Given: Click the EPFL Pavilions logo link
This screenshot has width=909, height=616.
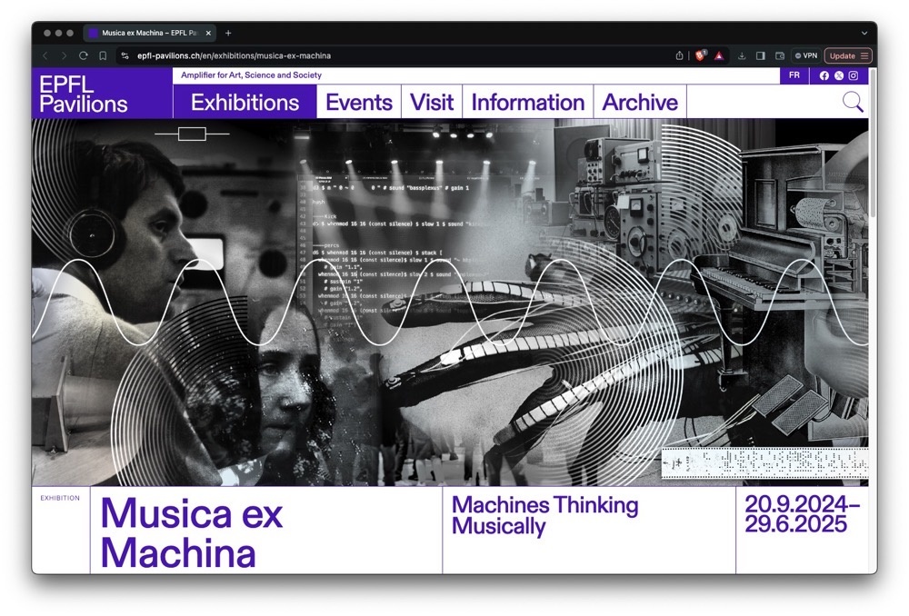Looking at the screenshot, I should click(84, 94).
